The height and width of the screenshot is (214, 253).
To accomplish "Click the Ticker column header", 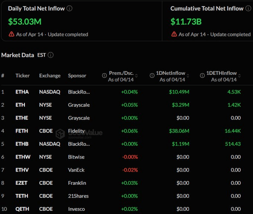I will click(x=22, y=76).
